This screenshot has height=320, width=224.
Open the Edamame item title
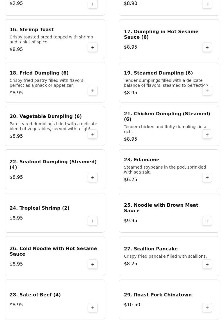click(142, 160)
